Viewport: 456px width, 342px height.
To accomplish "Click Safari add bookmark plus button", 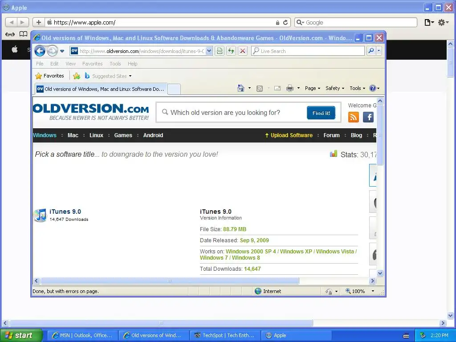I will coord(39,22).
